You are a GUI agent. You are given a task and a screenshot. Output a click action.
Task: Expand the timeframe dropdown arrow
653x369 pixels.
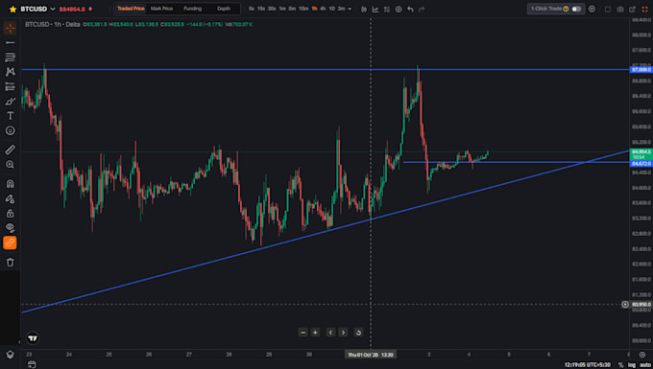[350, 9]
